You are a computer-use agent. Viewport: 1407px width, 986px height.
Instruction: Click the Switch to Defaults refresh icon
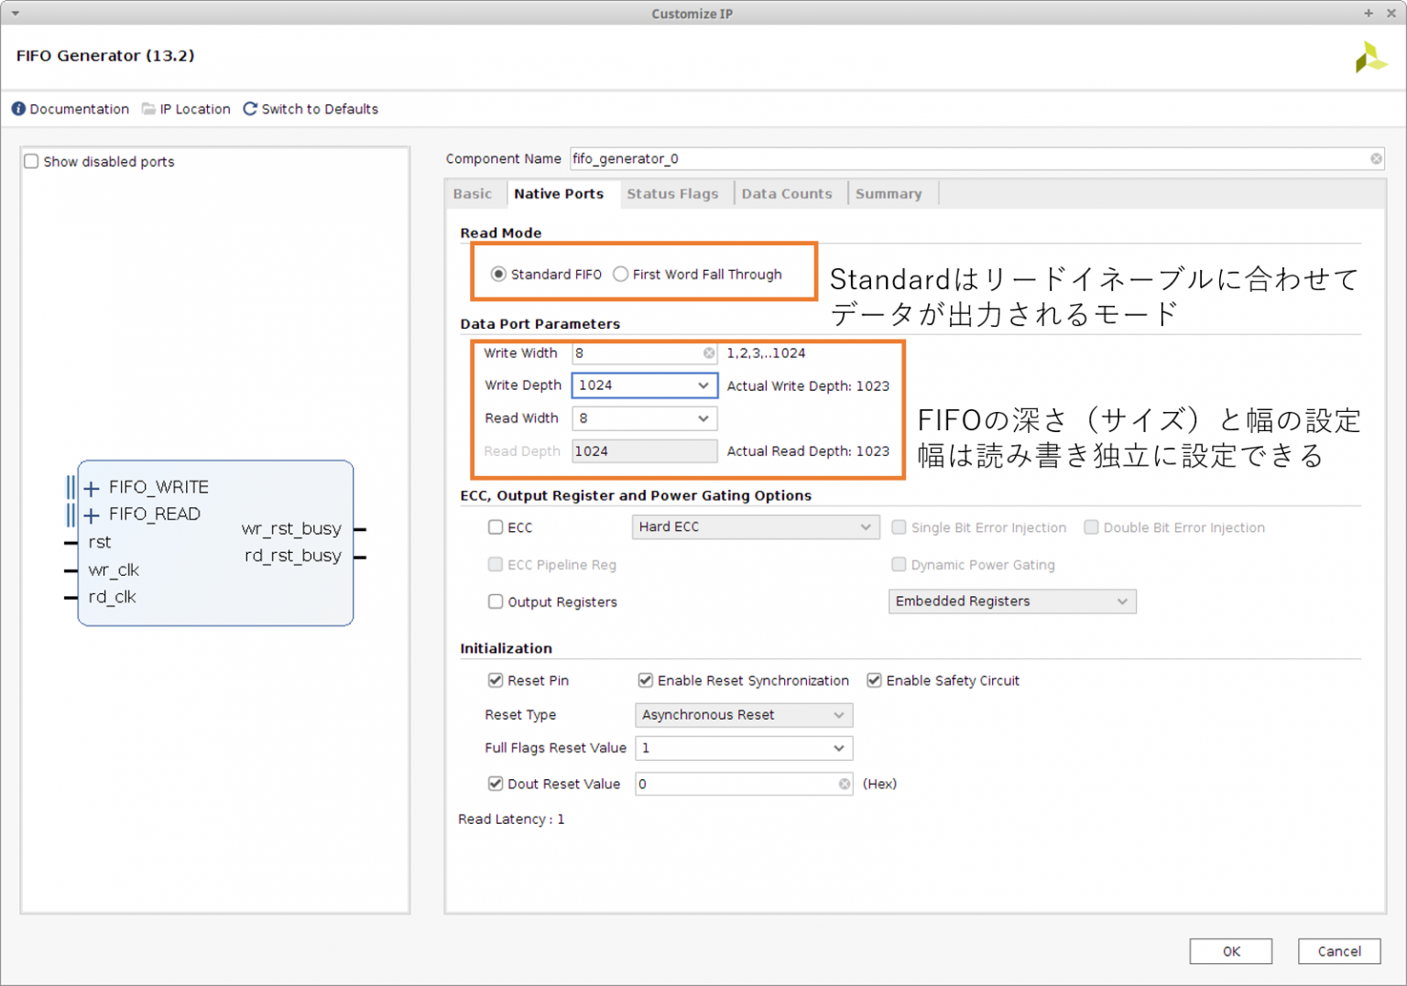(250, 109)
